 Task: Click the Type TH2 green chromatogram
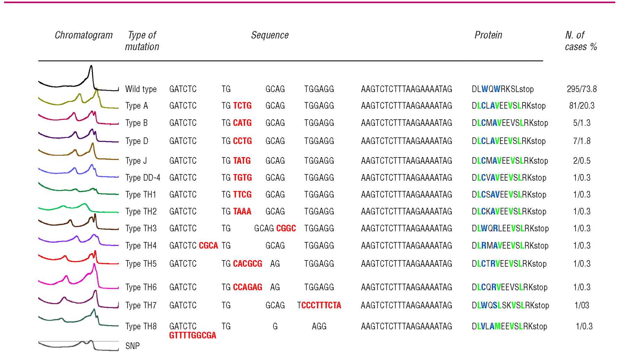click(78, 208)
